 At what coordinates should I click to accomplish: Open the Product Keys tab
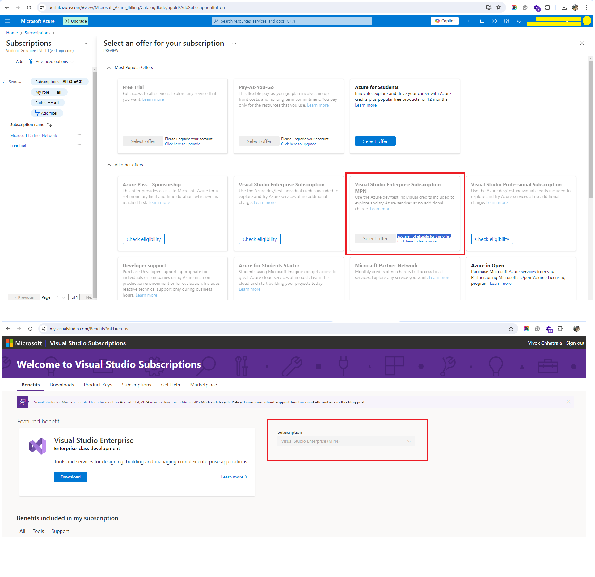98,385
